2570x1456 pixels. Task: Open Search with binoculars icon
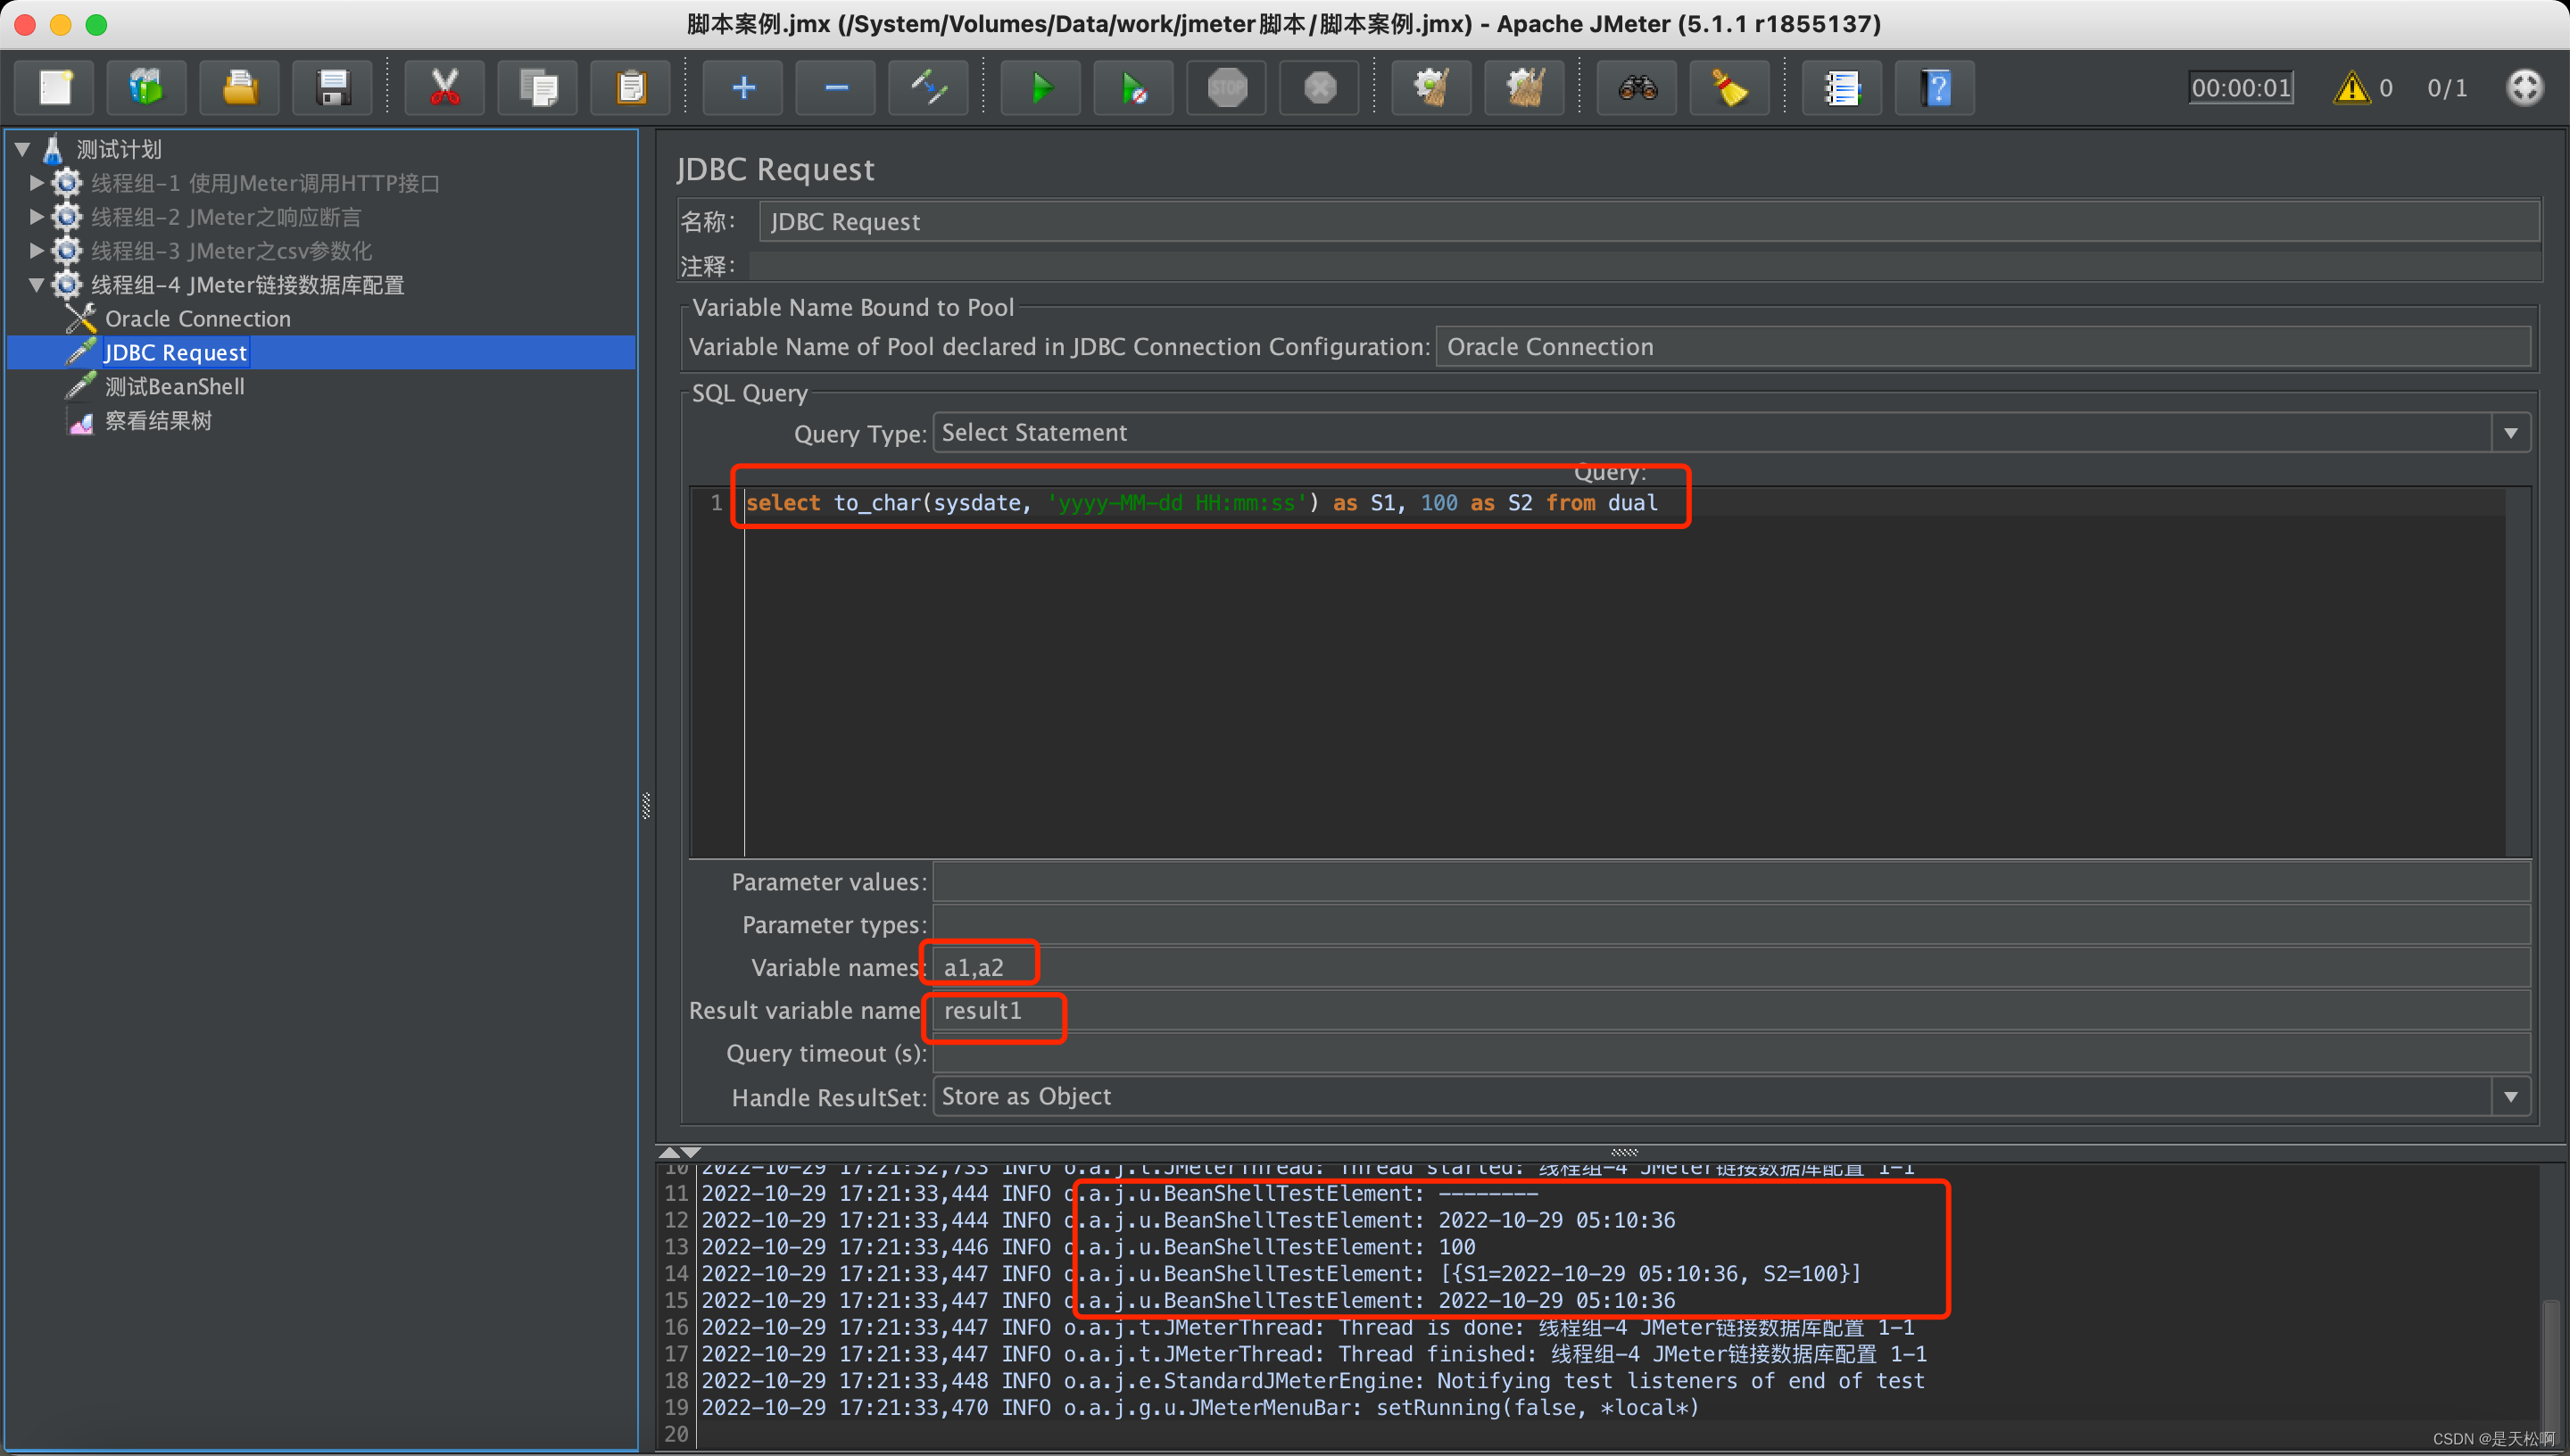click(1637, 88)
